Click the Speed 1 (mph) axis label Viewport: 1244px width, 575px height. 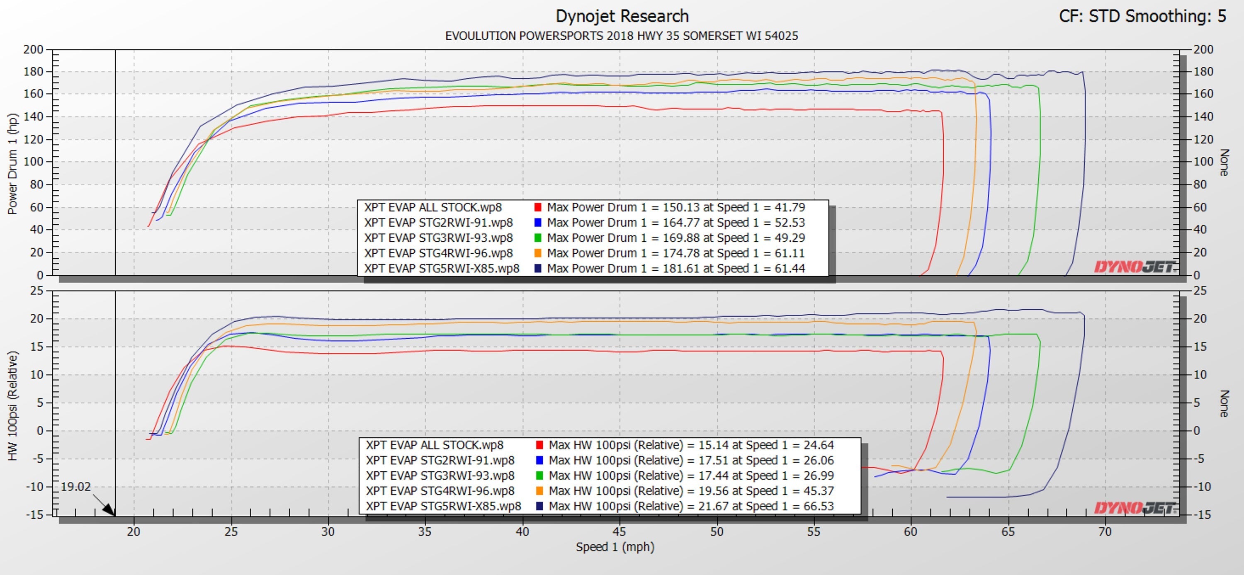coord(615,547)
